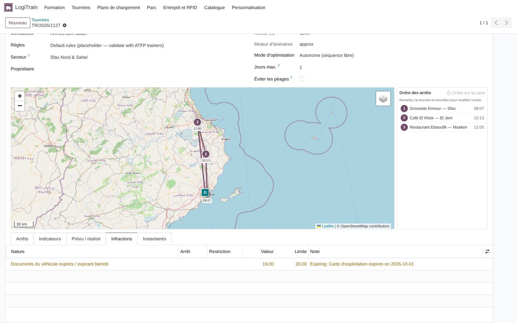
Task: Sort by the Valeur column header
Action: click(259, 252)
